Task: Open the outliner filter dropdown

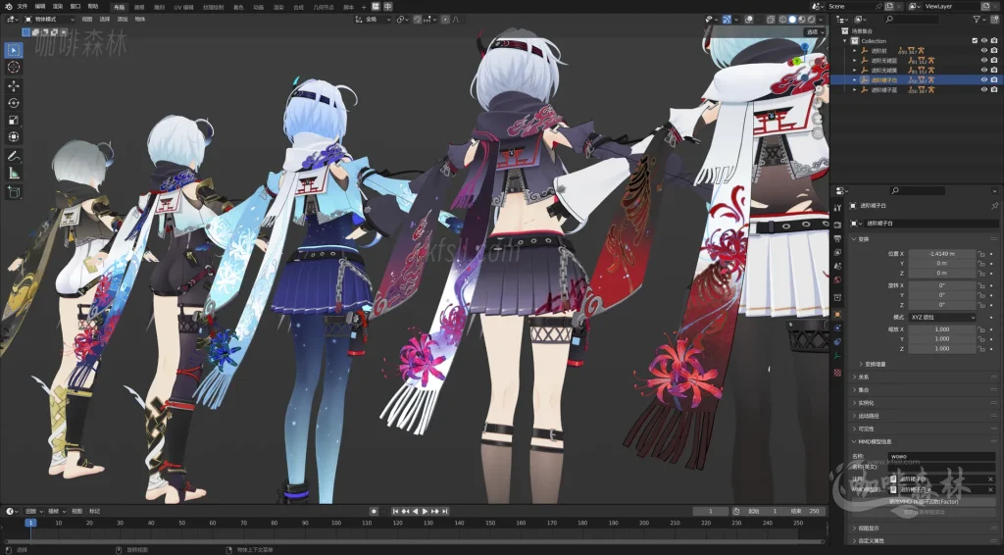Action: (979, 20)
